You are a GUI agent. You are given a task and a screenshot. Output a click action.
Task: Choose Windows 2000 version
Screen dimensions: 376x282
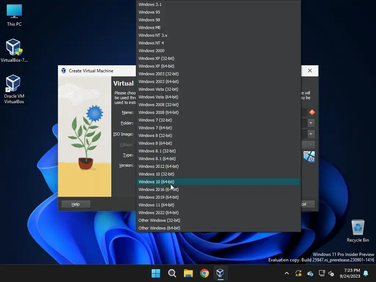tap(218, 51)
